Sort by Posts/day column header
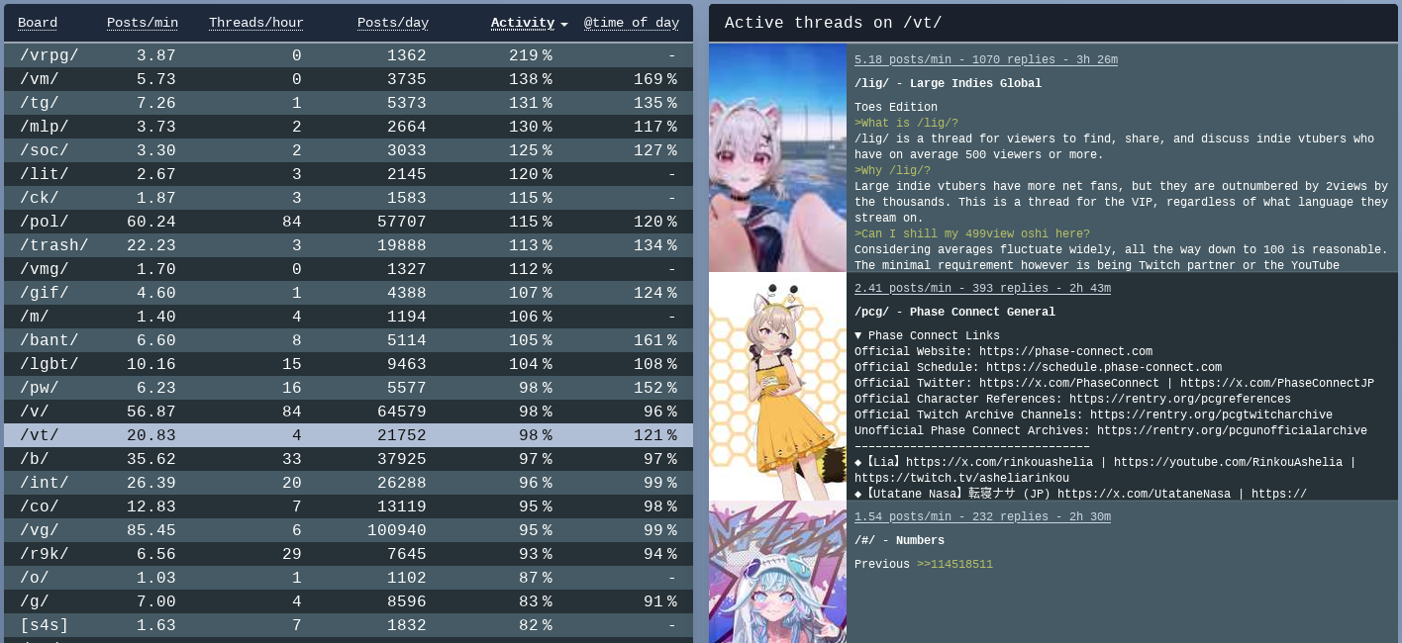Screen dimensions: 1402x643 pos(392,23)
